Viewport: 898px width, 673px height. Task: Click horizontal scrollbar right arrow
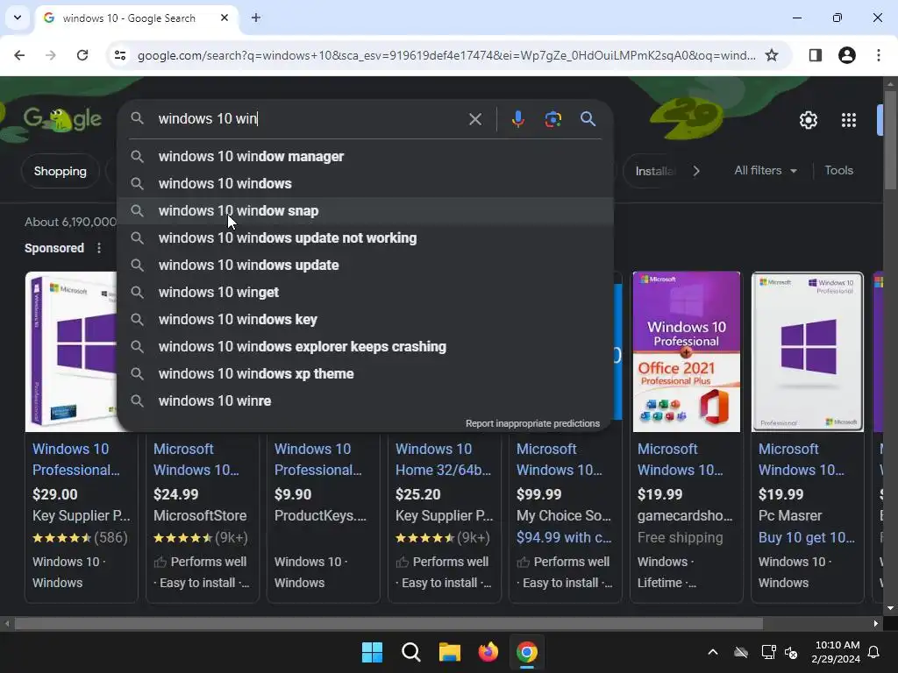[x=876, y=624]
